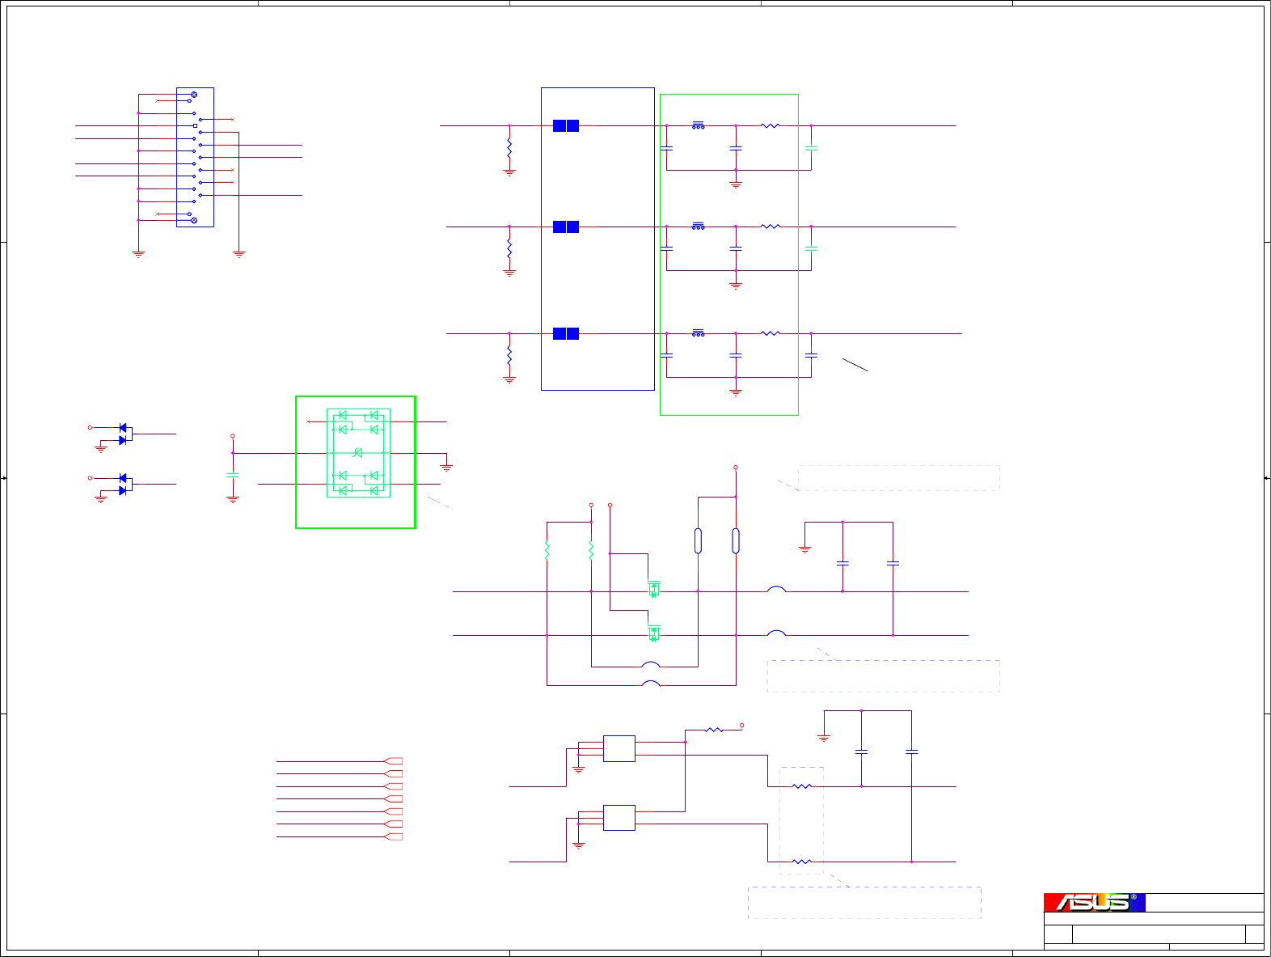The height and width of the screenshot is (957, 1271).
Task: Select the middle ferrite bead in blue rectangle
Action: pyautogui.click(x=566, y=227)
